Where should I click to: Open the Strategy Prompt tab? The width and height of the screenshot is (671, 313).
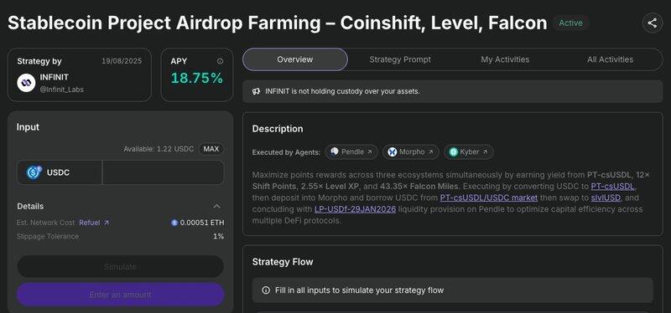(400, 59)
